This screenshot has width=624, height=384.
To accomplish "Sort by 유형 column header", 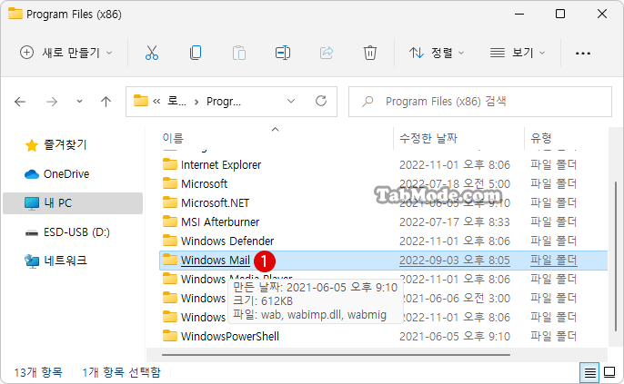I will 541,138.
